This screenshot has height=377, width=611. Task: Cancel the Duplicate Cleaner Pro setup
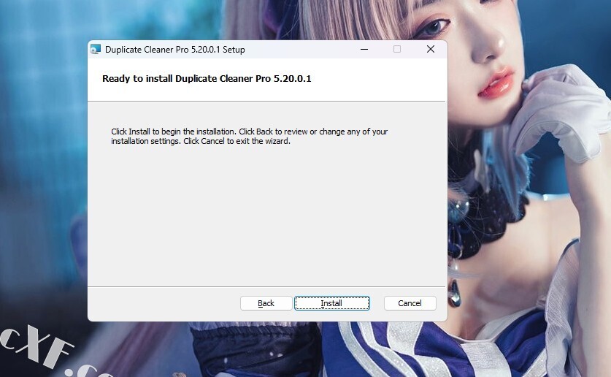point(410,303)
